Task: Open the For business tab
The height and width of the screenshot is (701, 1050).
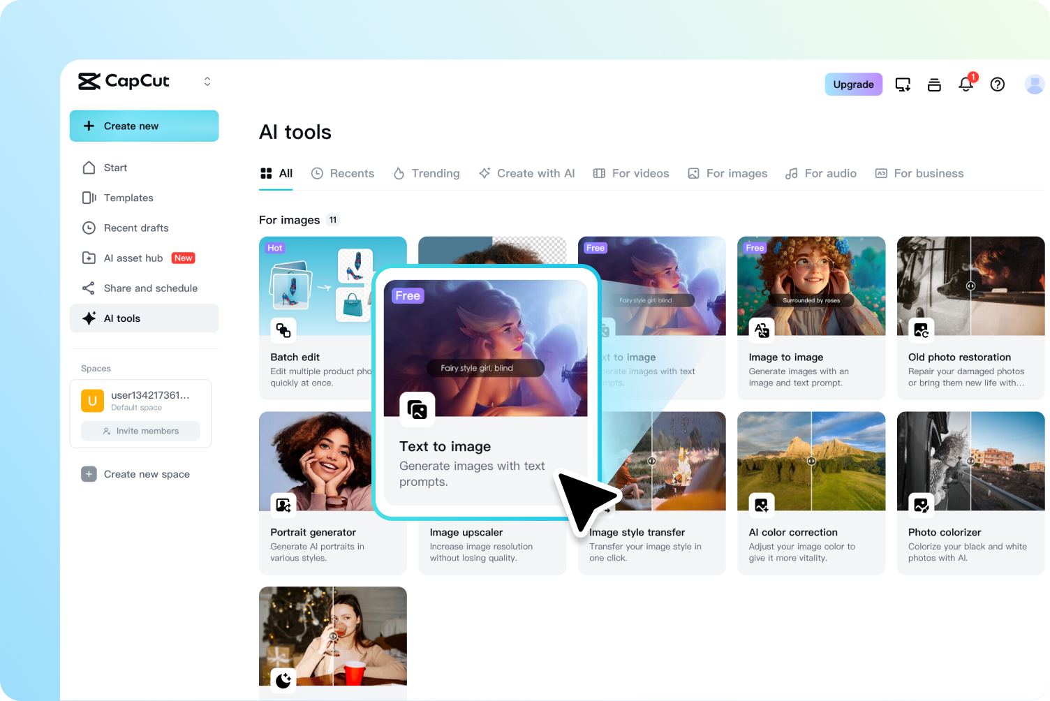Action: click(919, 173)
